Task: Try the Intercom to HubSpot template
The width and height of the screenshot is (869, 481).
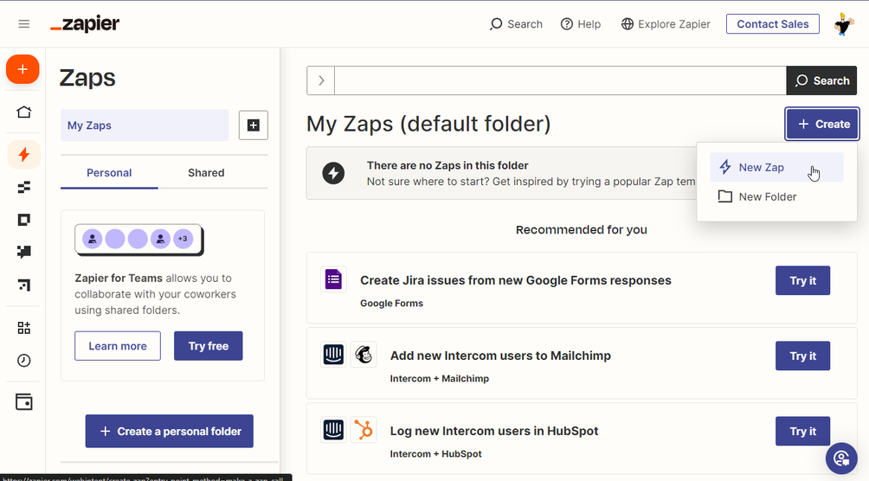Action: pyautogui.click(x=802, y=431)
